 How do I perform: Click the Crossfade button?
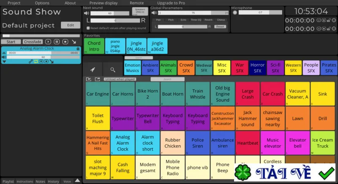coord(33,42)
